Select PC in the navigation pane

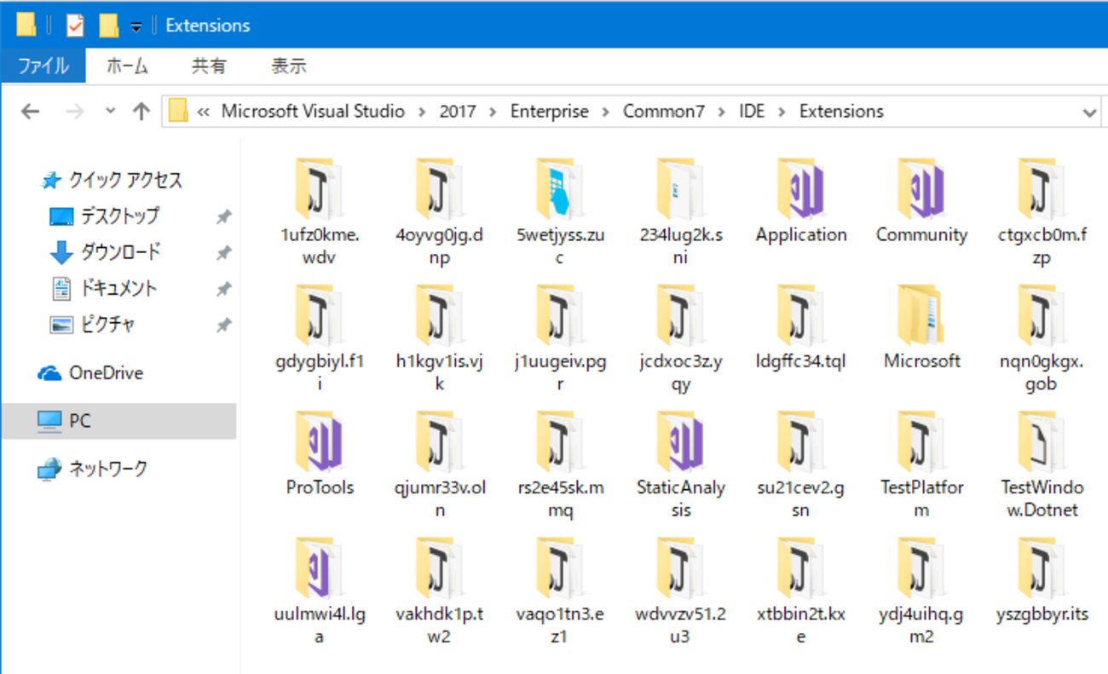pyautogui.click(x=118, y=421)
